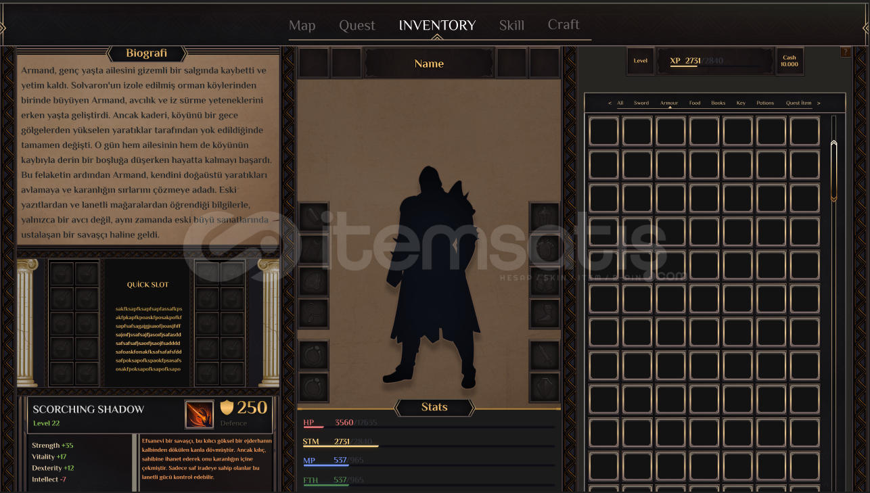Screen dimensions: 870x493
Task: Open the question mark help icon
Action: [x=845, y=52]
